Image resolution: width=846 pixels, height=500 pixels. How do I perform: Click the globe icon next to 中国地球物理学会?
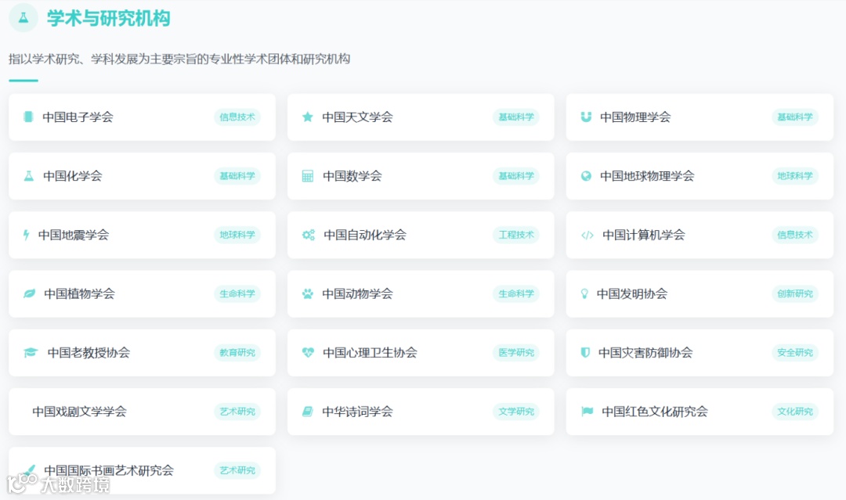point(586,175)
